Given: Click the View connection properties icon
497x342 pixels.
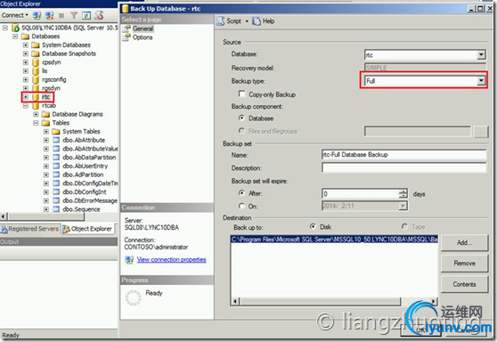Looking at the screenshot, I should [x=129, y=260].
